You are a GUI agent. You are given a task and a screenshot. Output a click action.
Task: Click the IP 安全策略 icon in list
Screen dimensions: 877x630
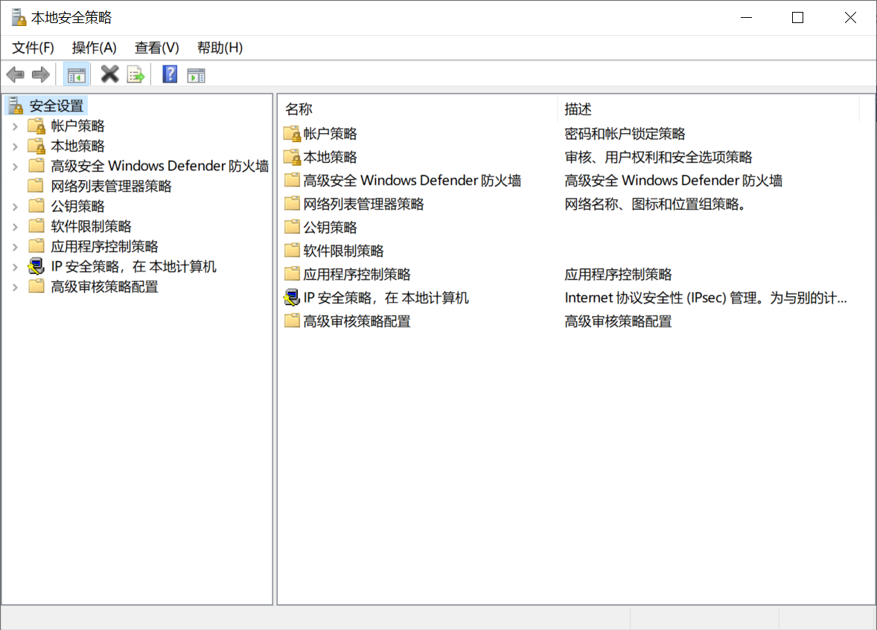(x=293, y=298)
